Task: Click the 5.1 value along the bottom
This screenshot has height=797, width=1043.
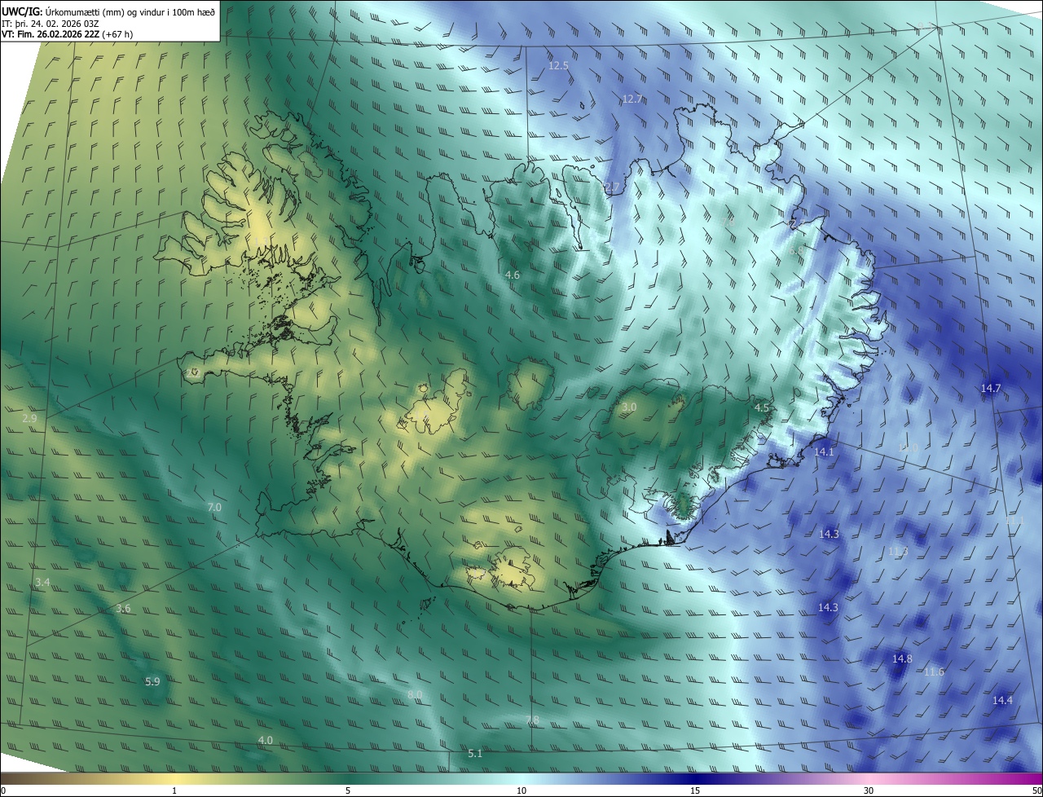Action: click(x=475, y=754)
